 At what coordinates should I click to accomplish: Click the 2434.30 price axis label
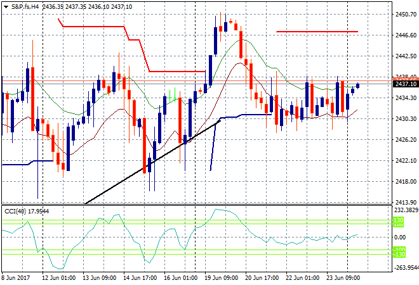pyautogui.click(x=406, y=98)
